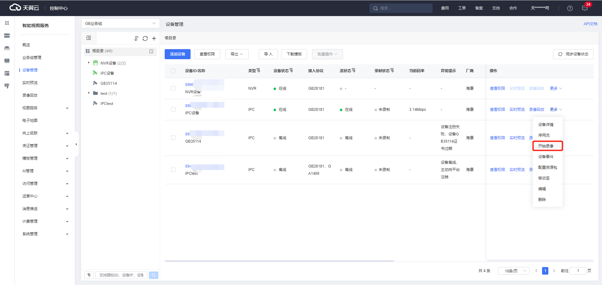Go to next page arrow
602x285 pixels.
(554, 271)
